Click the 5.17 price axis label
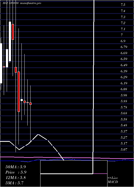Viewport: 134px width, 187px height. tap(124, 143)
